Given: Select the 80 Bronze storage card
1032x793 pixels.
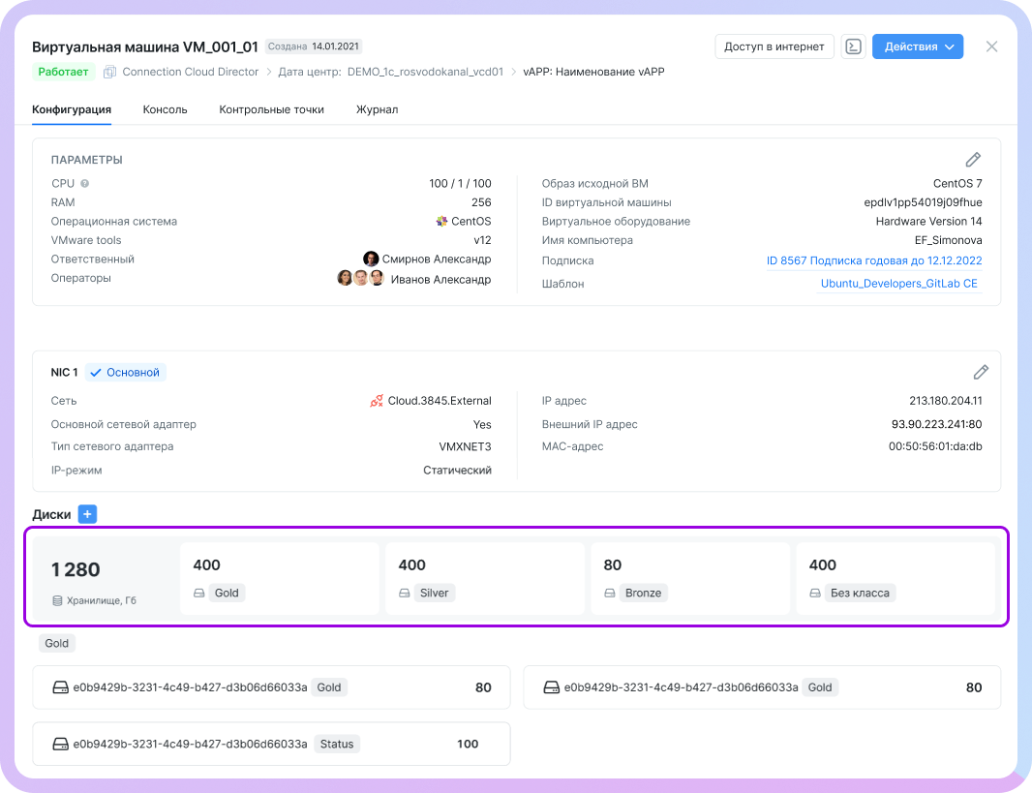Looking at the screenshot, I should click(689, 578).
